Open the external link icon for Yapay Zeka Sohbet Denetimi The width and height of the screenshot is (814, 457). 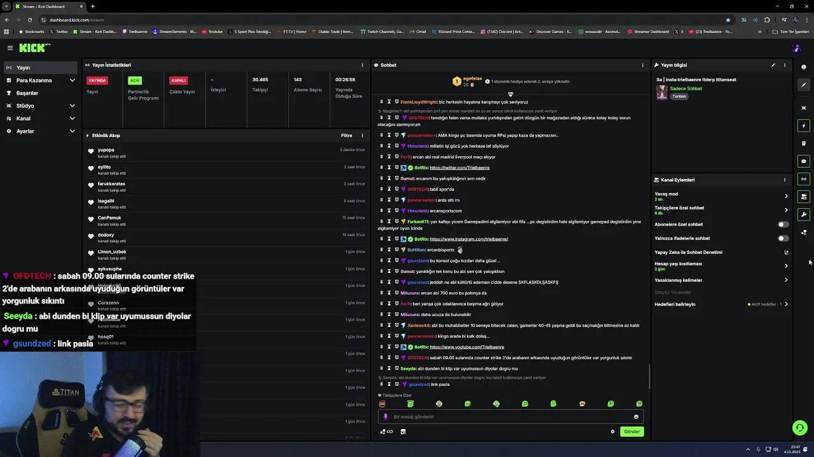[x=786, y=253]
